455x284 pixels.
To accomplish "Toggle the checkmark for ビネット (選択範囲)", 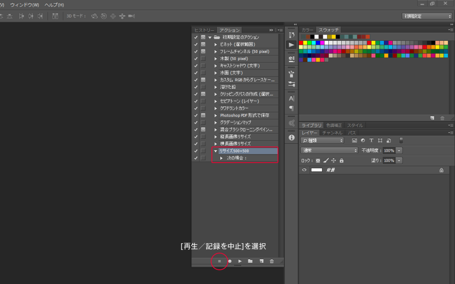I will pos(196,45).
